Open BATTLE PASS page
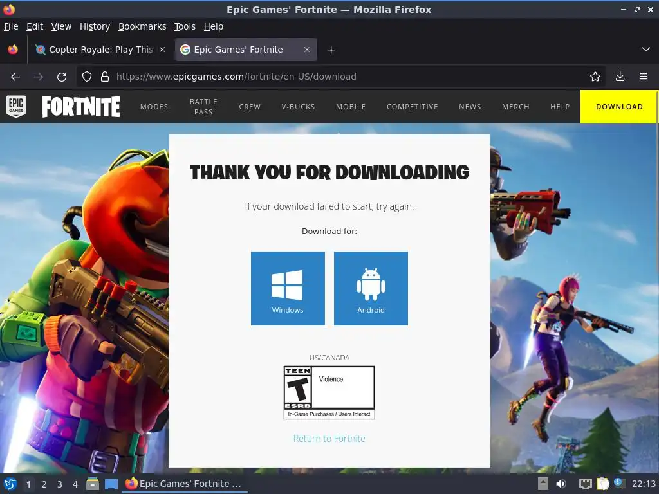The height and width of the screenshot is (494, 659). 203,107
